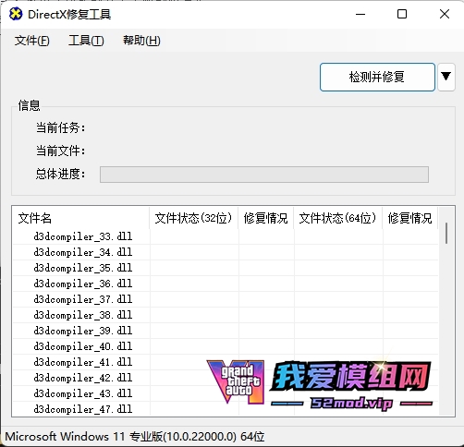Click the Grand Theft Auto VI logo
The image size is (464, 447).
(x=236, y=381)
